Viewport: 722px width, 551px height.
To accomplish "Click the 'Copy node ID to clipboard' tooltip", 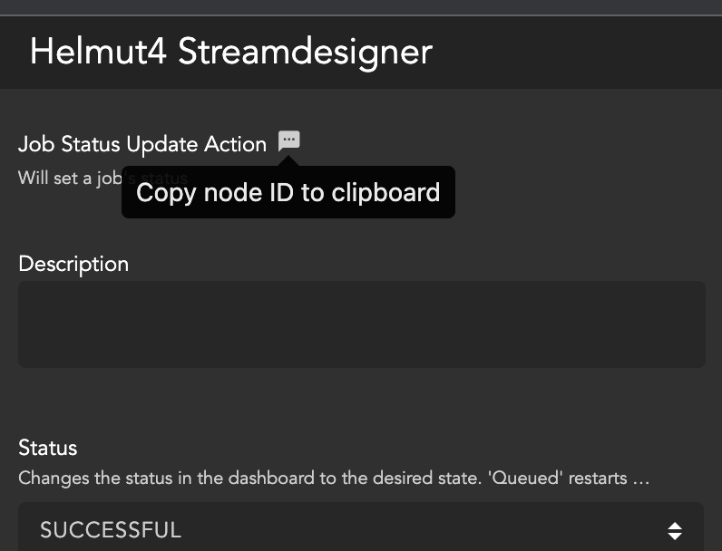I will [288, 192].
